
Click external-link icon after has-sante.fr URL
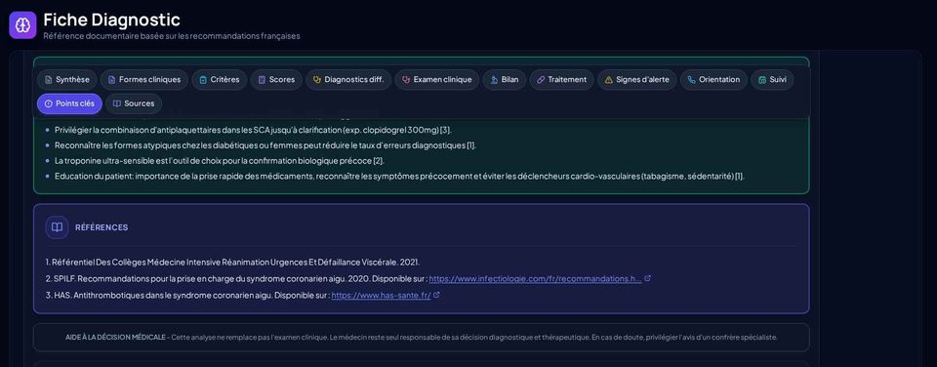pos(436,295)
